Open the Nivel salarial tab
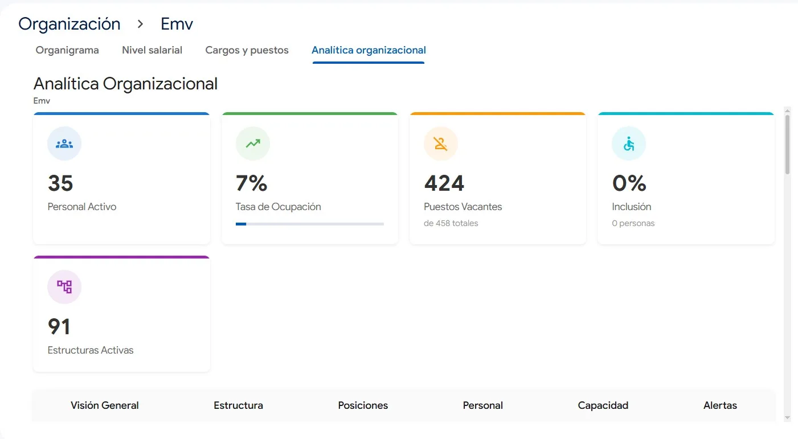The width and height of the screenshot is (798, 439). point(152,50)
